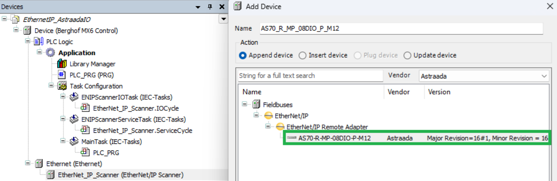This screenshot has width=557, height=181.
Task: Select the EtherNet_IP_Scanner.ServiceCycle entry
Action: pos(142,130)
